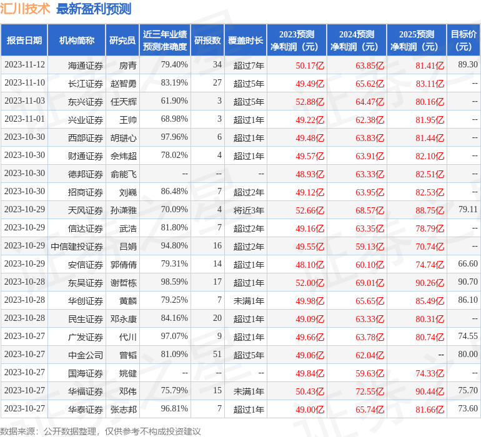481x437 pixels.
Task: Click the 天风证券 institution cell
Action: (x=86, y=210)
